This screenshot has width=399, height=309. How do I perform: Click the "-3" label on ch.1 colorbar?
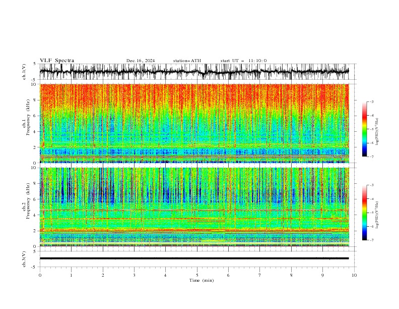click(372, 101)
